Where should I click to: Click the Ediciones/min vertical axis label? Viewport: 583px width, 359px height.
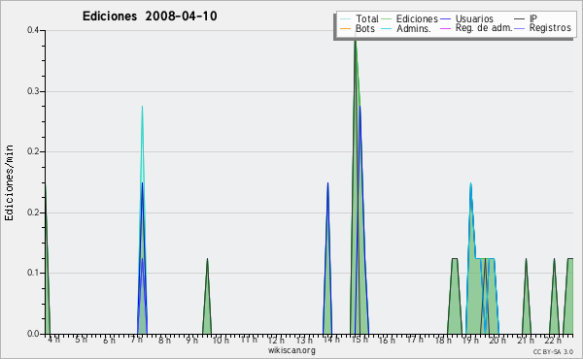(9, 182)
